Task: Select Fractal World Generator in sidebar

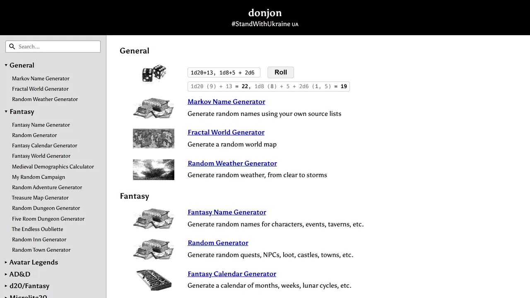Action: coord(40,89)
